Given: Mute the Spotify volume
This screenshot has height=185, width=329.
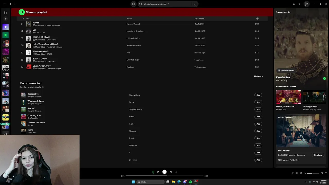Looking at the screenshot, I should 305,173.
